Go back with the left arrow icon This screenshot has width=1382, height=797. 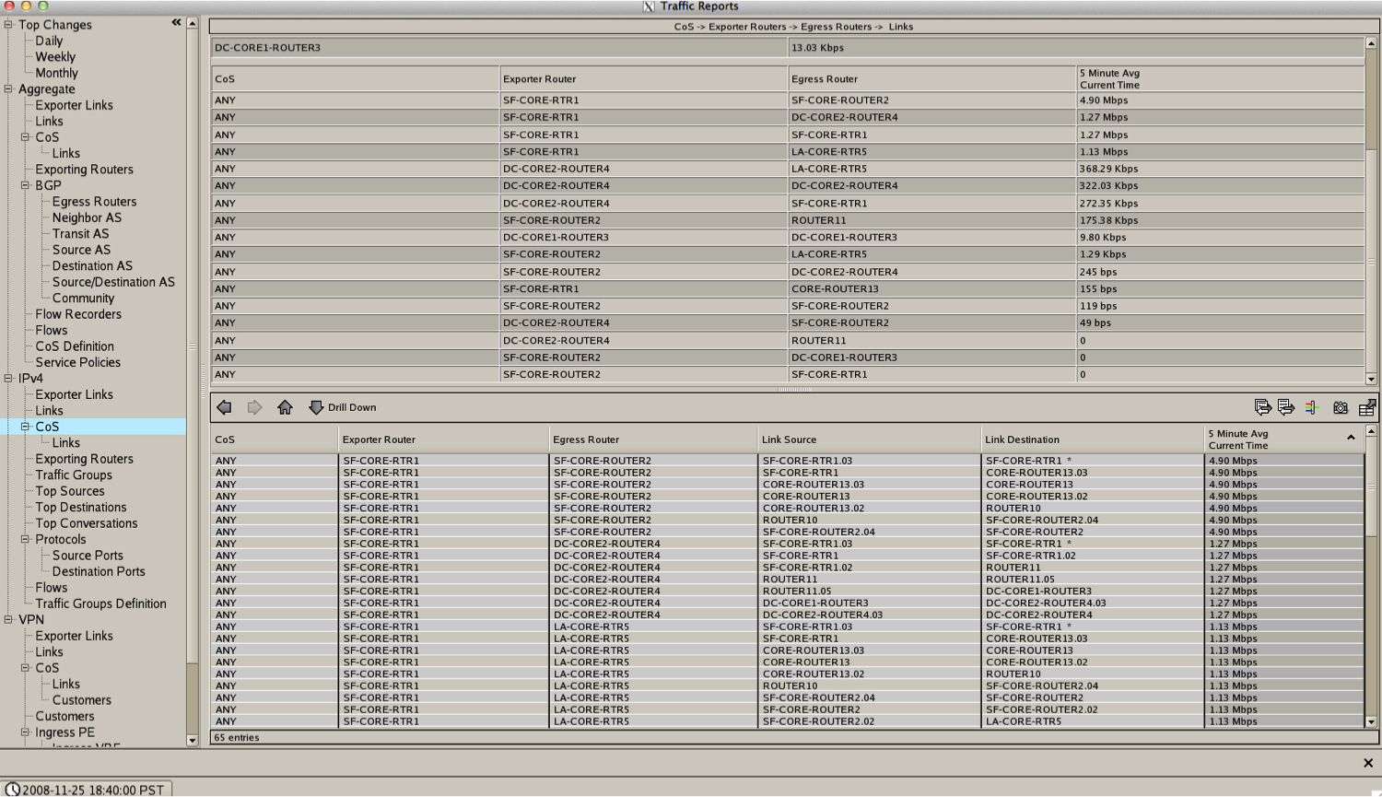coord(224,407)
